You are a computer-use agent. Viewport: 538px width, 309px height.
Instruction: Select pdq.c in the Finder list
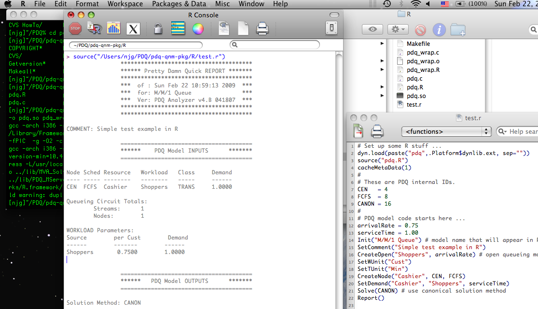coord(414,79)
